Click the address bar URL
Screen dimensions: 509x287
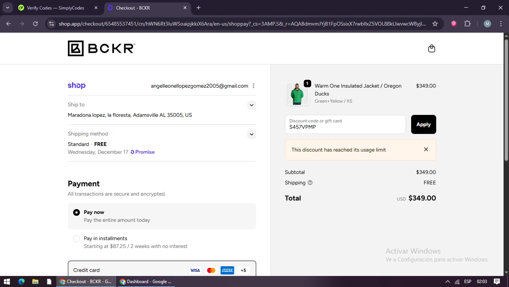point(242,24)
